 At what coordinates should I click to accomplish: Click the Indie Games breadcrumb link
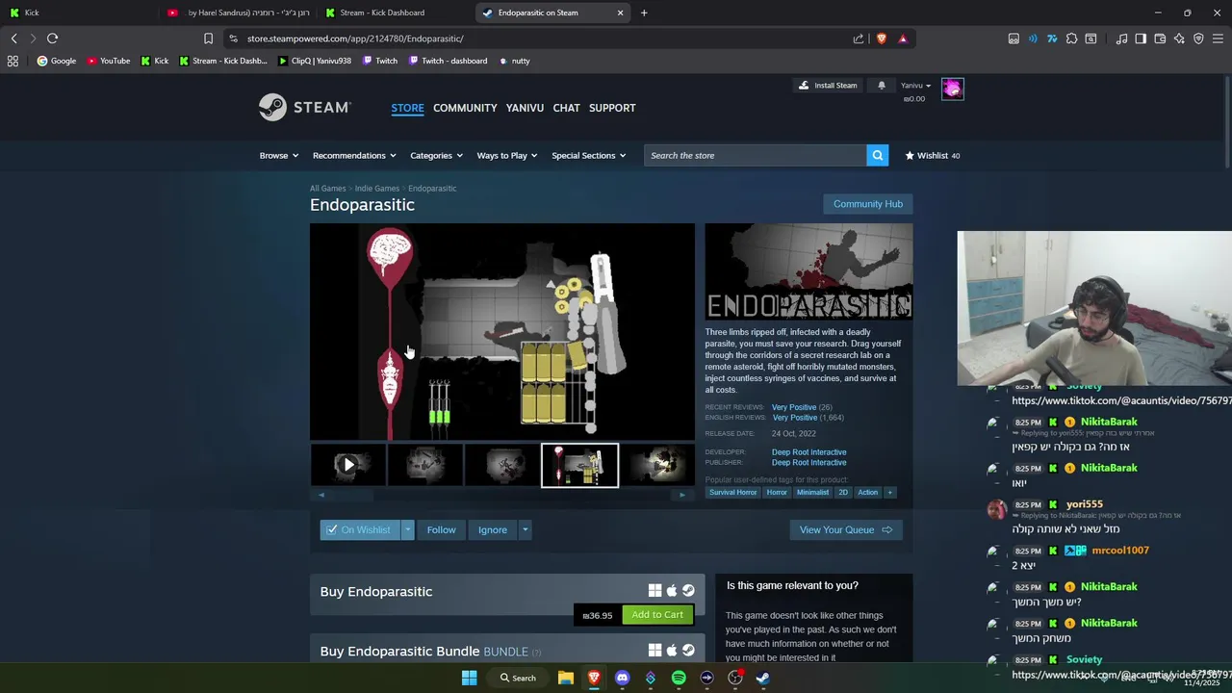click(x=376, y=189)
